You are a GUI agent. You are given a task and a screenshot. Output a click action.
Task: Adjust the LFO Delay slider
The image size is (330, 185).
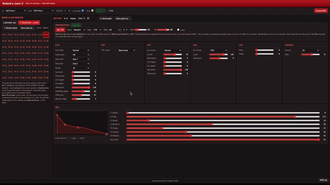(x=265, y=54)
